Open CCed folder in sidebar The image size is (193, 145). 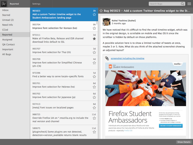[x=15, y=30]
